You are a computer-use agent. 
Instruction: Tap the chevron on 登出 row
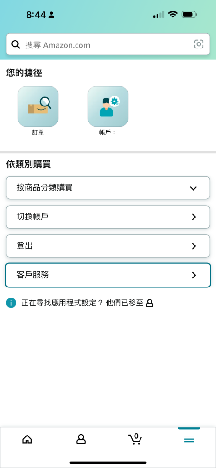[194, 246]
